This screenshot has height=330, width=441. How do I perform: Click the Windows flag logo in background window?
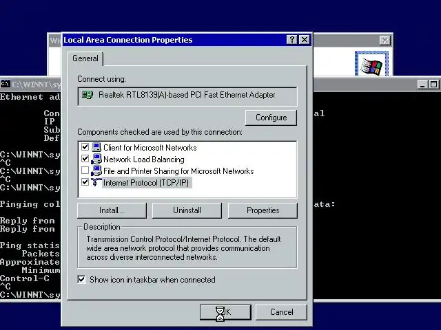click(x=371, y=66)
